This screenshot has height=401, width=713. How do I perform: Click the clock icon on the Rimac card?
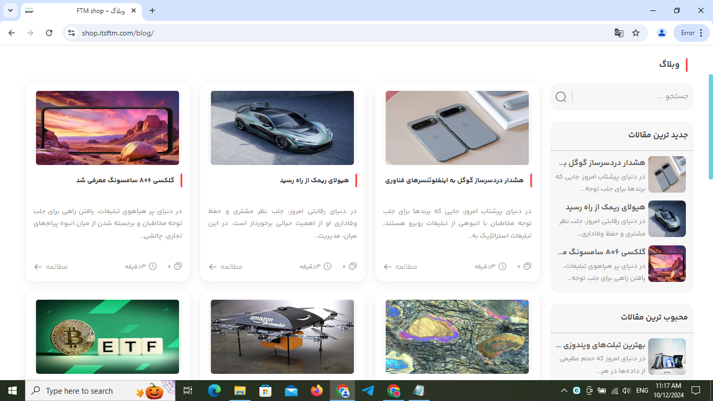tap(327, 266)
